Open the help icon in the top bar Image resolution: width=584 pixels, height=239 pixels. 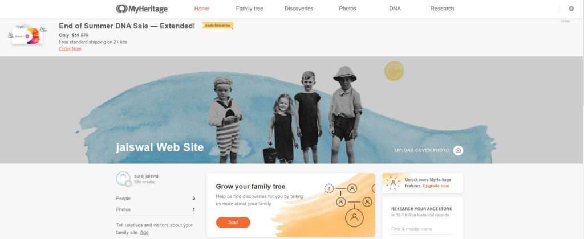[571, 9]
